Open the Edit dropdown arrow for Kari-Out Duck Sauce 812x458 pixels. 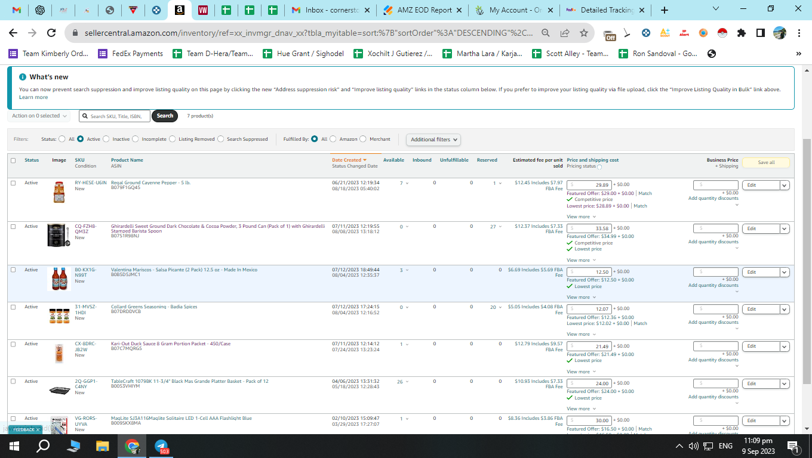[785, 346]
